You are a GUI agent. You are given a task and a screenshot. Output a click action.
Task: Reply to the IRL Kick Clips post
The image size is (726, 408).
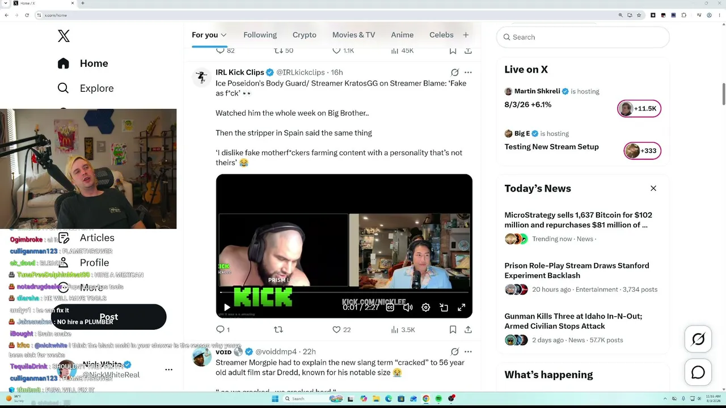click(x=223, y=330)
